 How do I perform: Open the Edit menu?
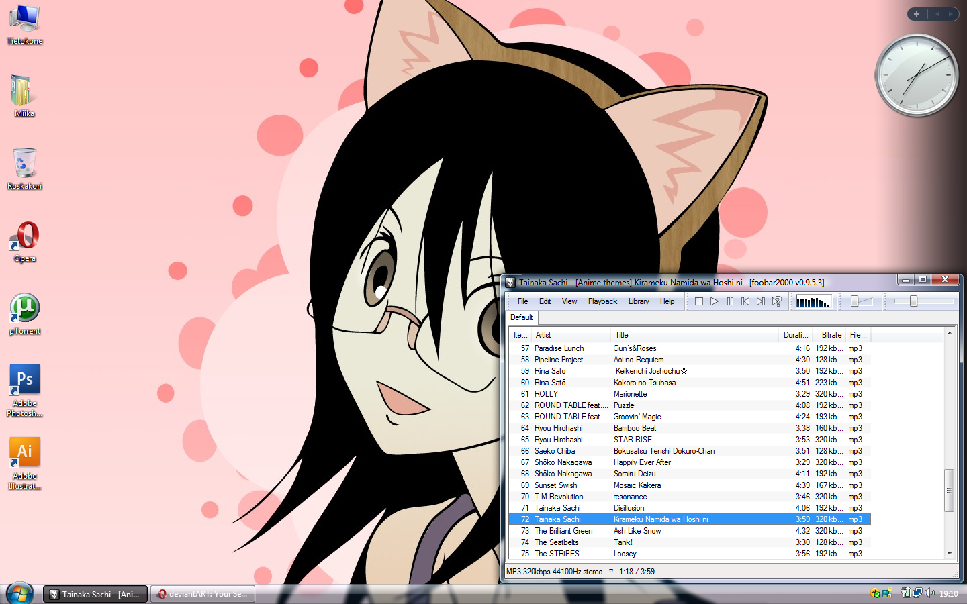tap(545, 301)
